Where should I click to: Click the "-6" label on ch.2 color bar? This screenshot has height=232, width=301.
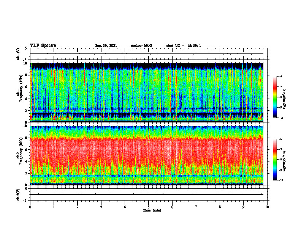coord(281,139)
